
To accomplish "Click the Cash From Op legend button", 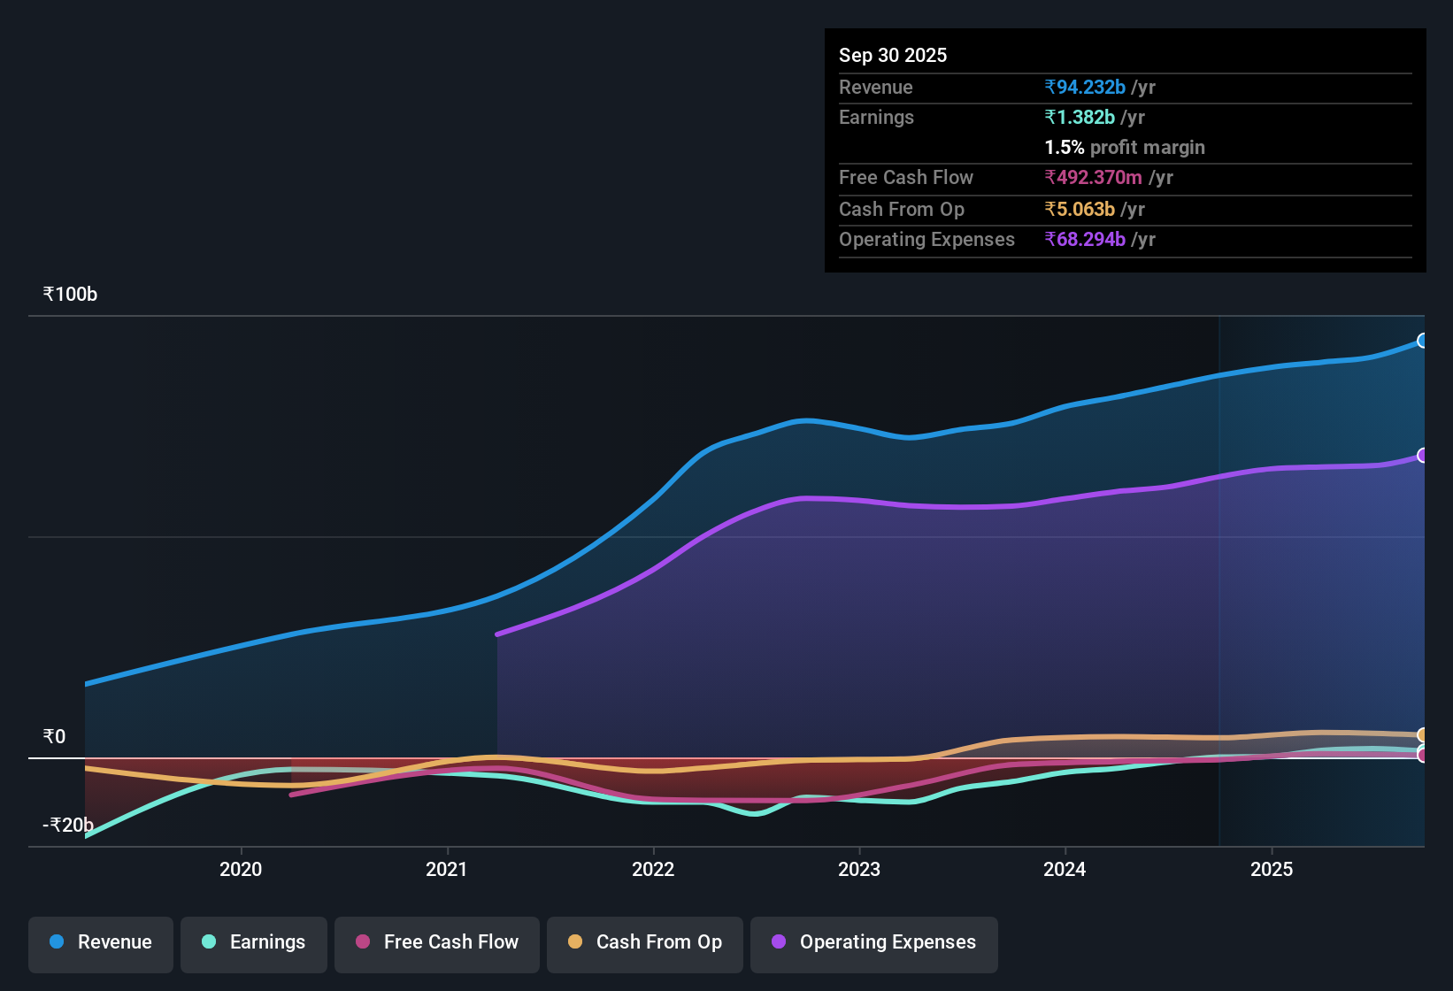I will point(644,942).
